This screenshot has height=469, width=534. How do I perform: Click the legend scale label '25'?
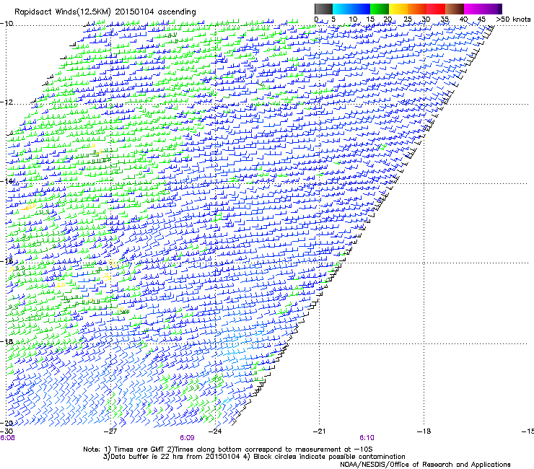tap(408, 19)
